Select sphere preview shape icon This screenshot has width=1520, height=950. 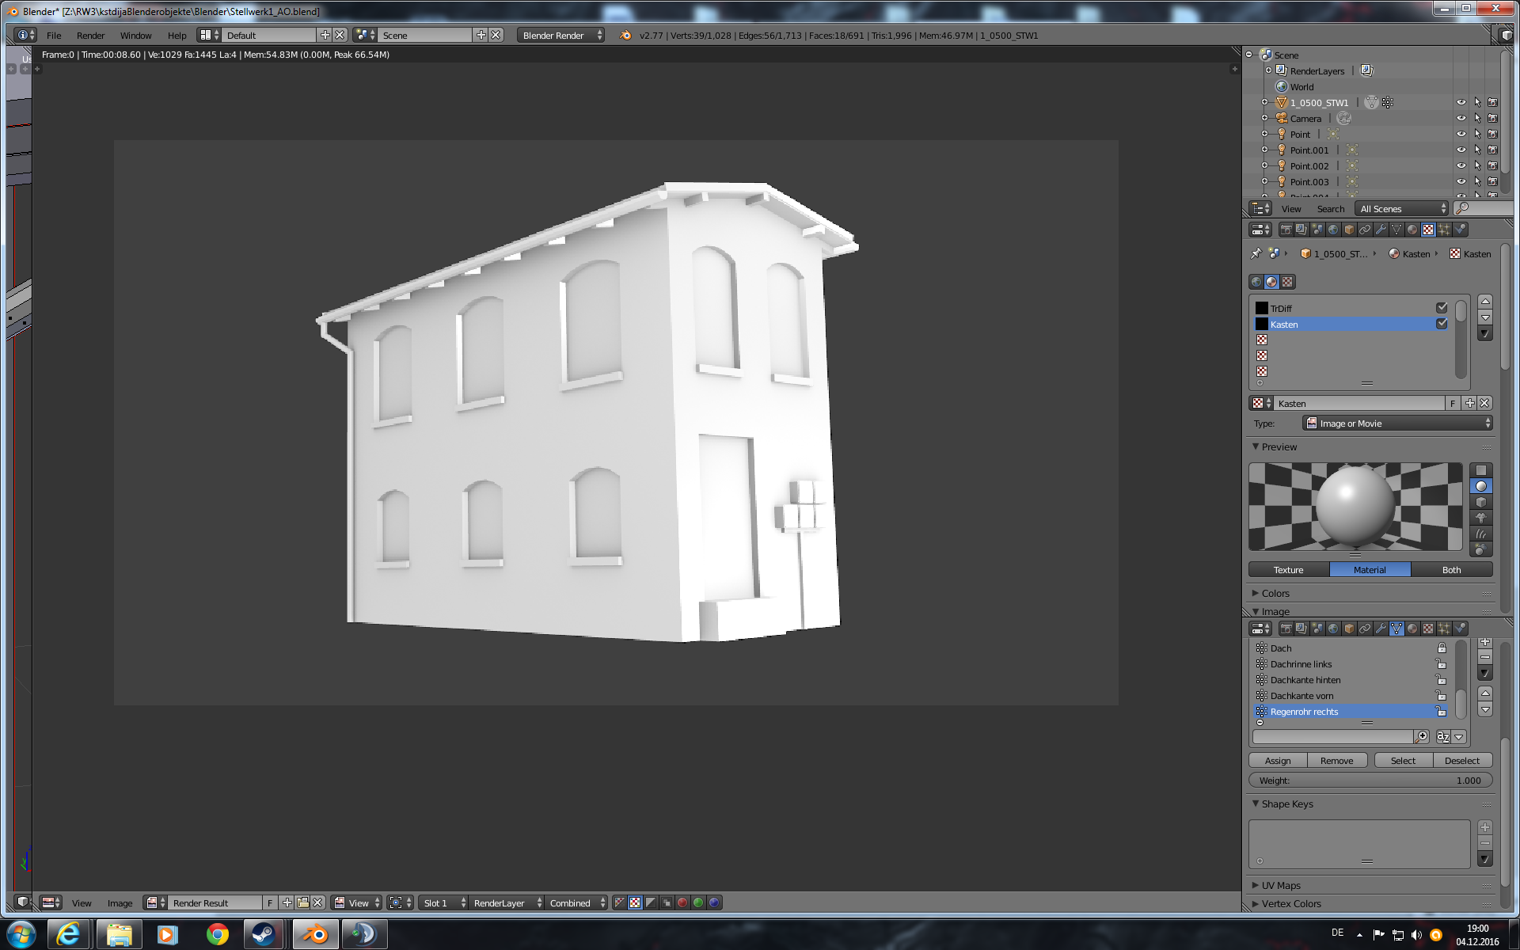1480,486
